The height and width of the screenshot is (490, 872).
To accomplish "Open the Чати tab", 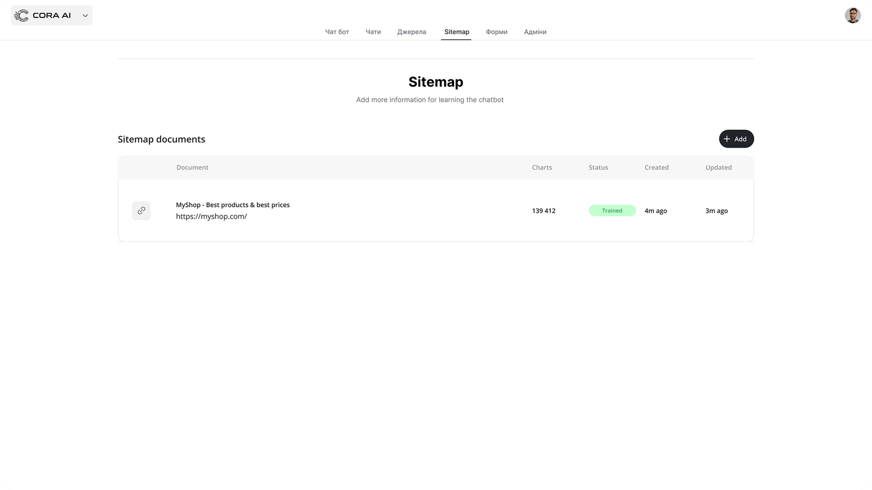I will click(x=373, y=32).
